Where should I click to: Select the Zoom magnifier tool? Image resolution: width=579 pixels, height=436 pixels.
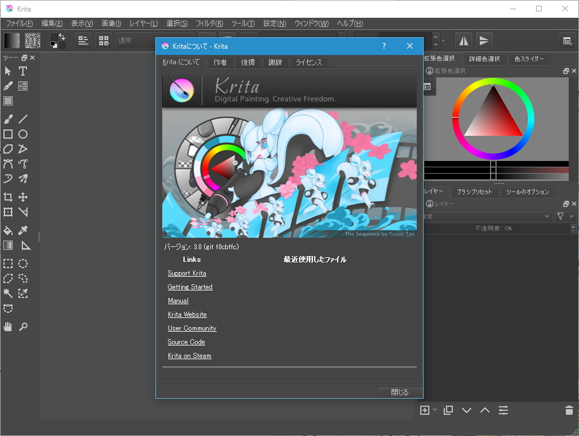click(23, 327)
